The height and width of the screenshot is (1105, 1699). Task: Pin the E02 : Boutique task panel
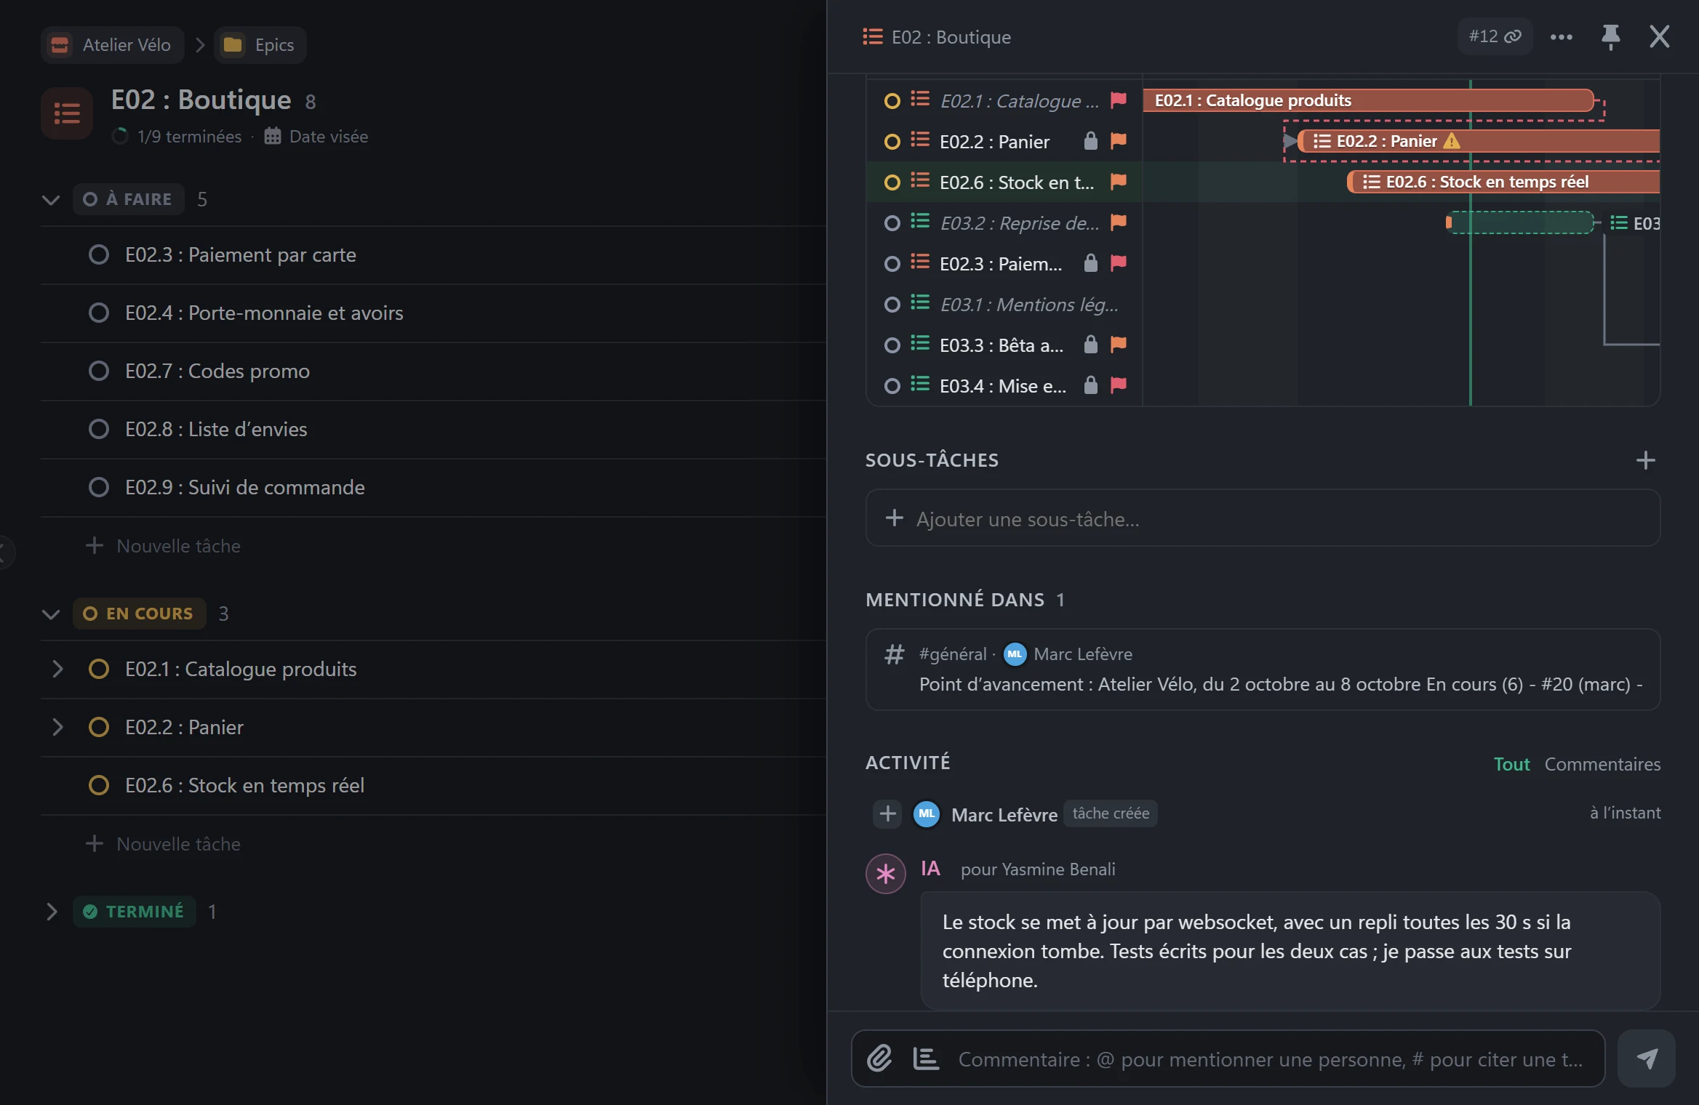pyautogui.click(x=1610, y=36)
